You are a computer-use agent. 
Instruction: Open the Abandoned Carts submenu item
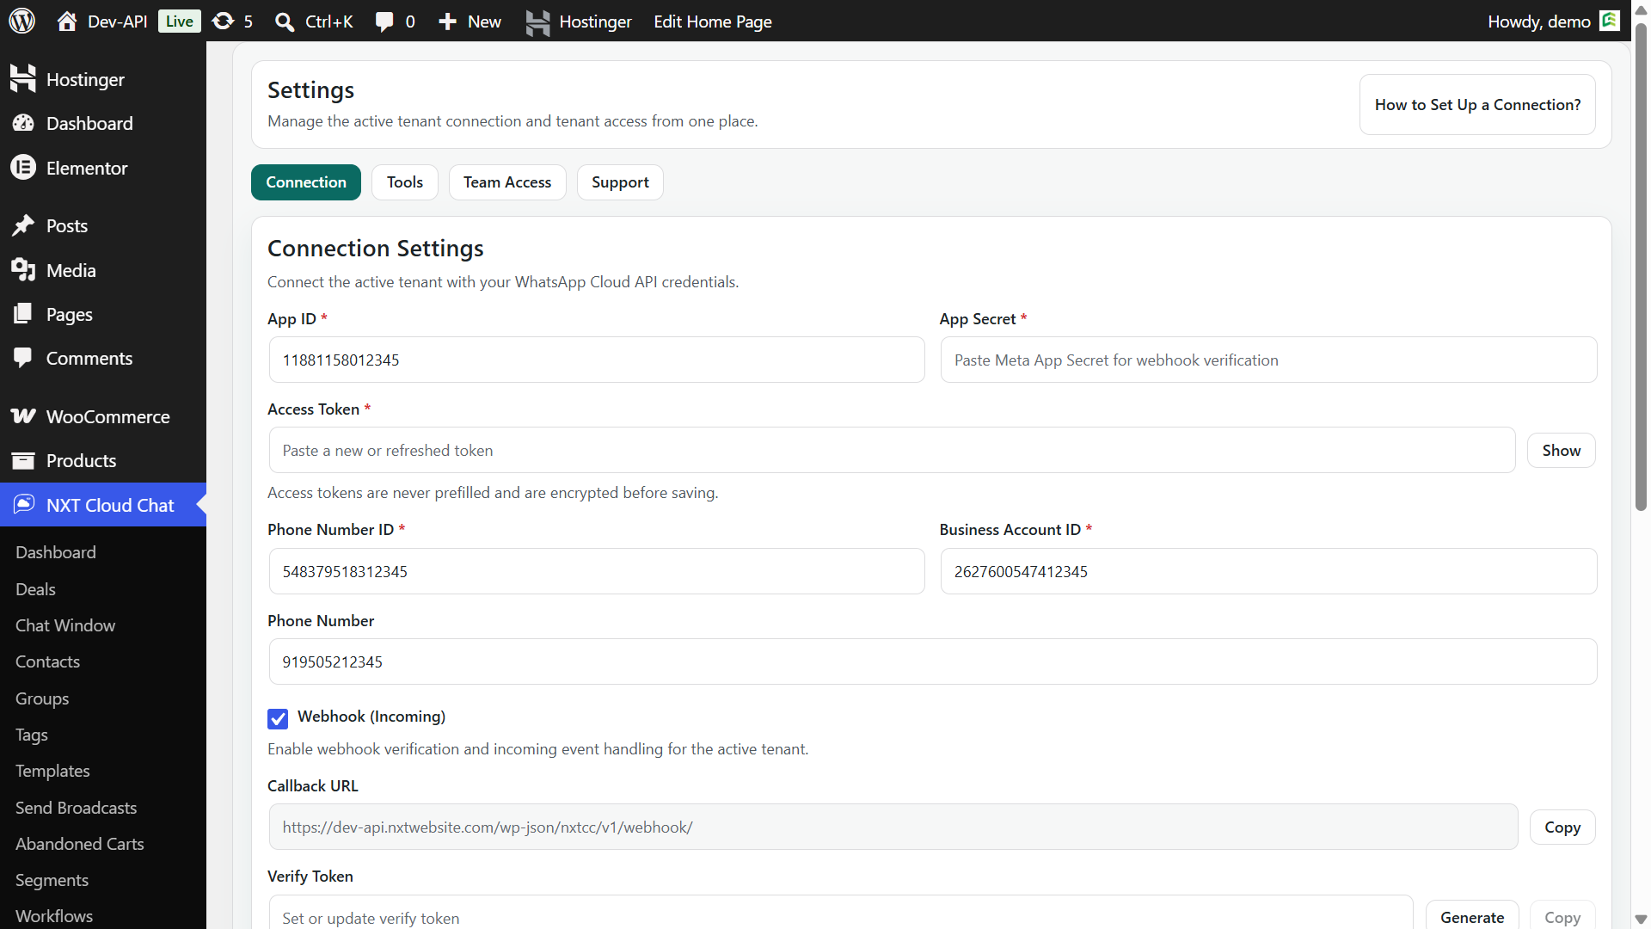tap(79, 844)
